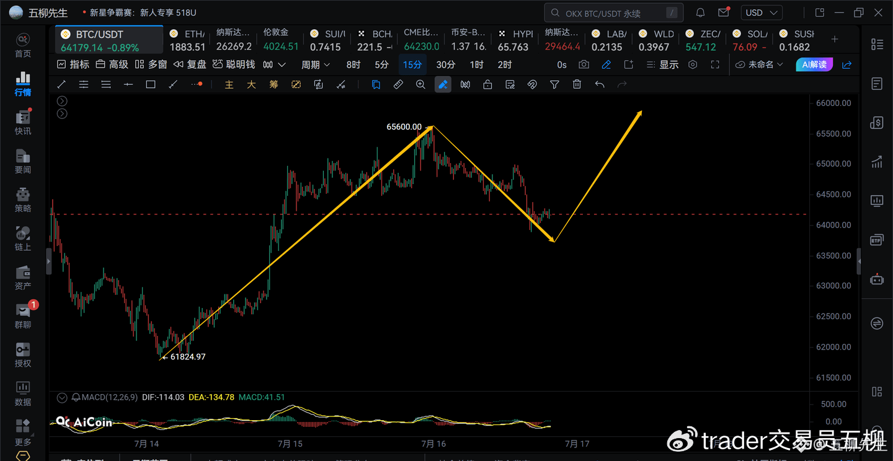Open 授权 authorization sidebar item
This screenshot has width=893, height=461.
pos(23,355)
